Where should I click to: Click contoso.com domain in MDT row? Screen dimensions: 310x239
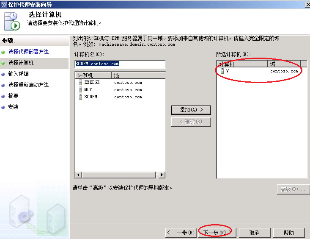tap(128, 90)
